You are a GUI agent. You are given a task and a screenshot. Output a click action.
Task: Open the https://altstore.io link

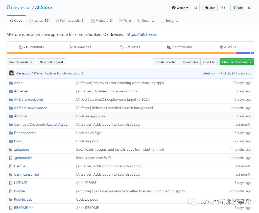click(142, 35)
